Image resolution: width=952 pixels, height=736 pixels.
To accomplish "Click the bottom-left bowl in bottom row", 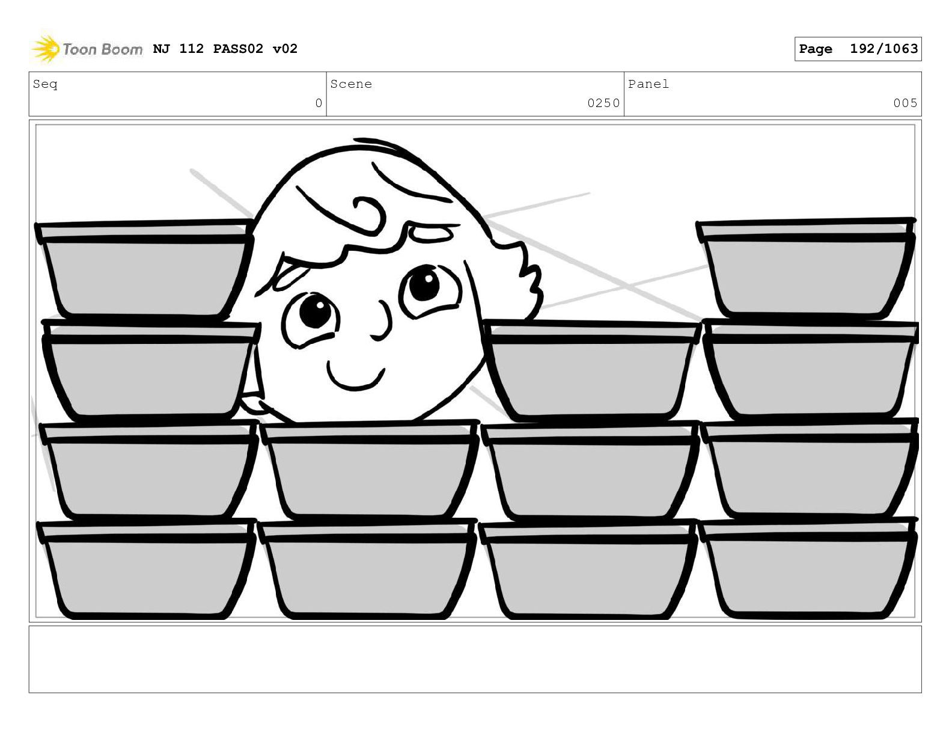I will click(147, 568).
